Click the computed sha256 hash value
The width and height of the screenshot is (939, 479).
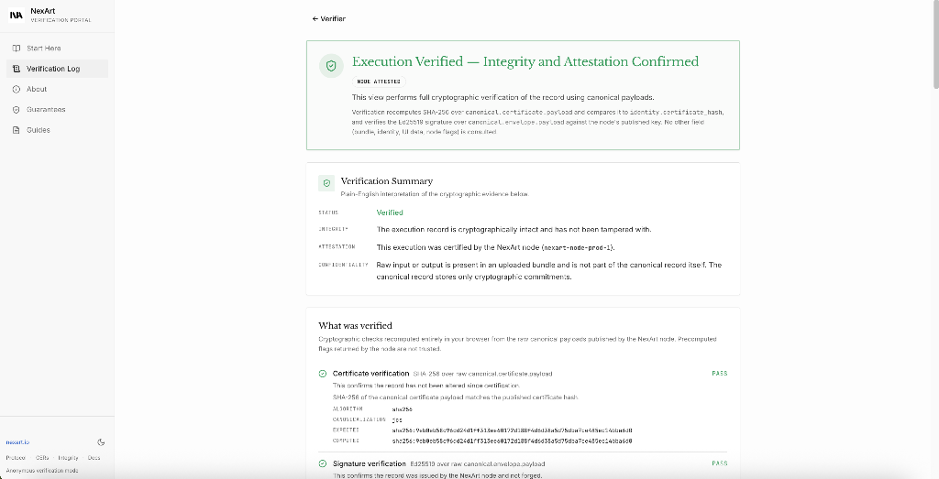coord(512,441)
